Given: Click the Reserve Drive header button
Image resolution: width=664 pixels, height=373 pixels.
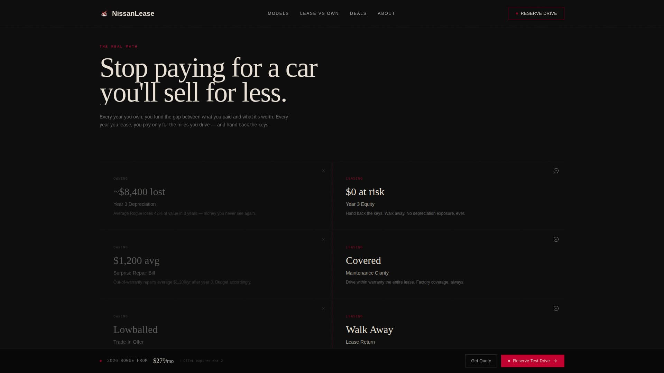Looking at the screenshot, I should (x=536, y=13).
